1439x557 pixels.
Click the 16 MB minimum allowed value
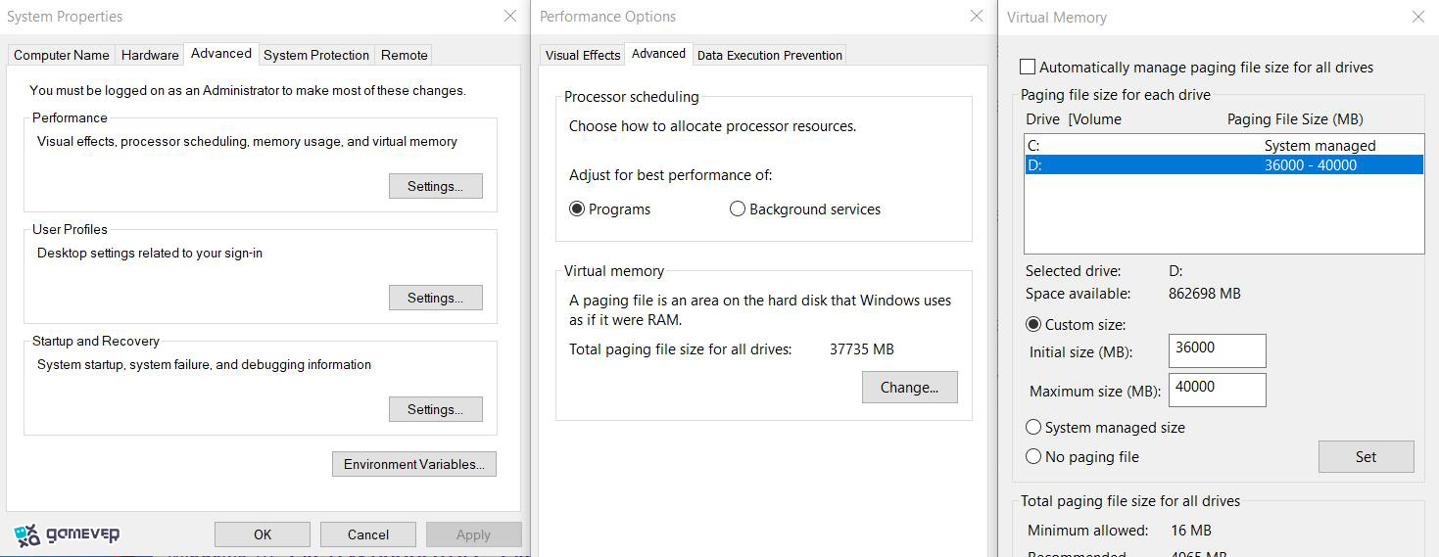(1190, 530)
